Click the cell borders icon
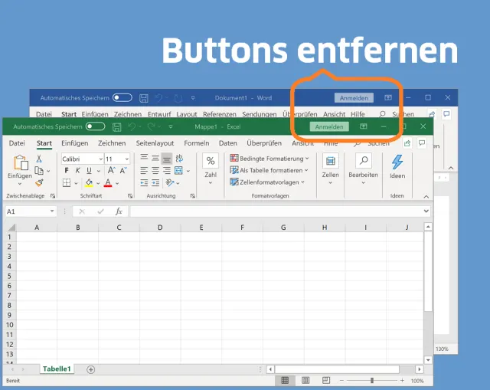This screenshot has height=390, width=490. (67, 182)
